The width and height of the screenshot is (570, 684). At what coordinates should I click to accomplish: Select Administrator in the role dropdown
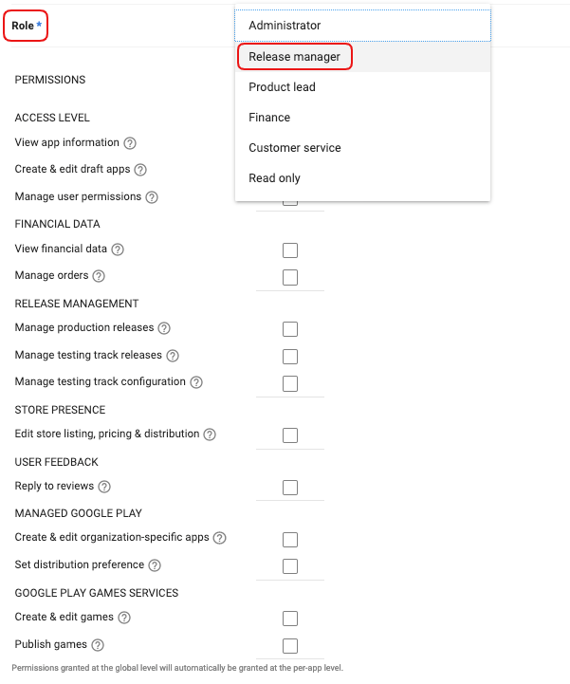point(285,26)
